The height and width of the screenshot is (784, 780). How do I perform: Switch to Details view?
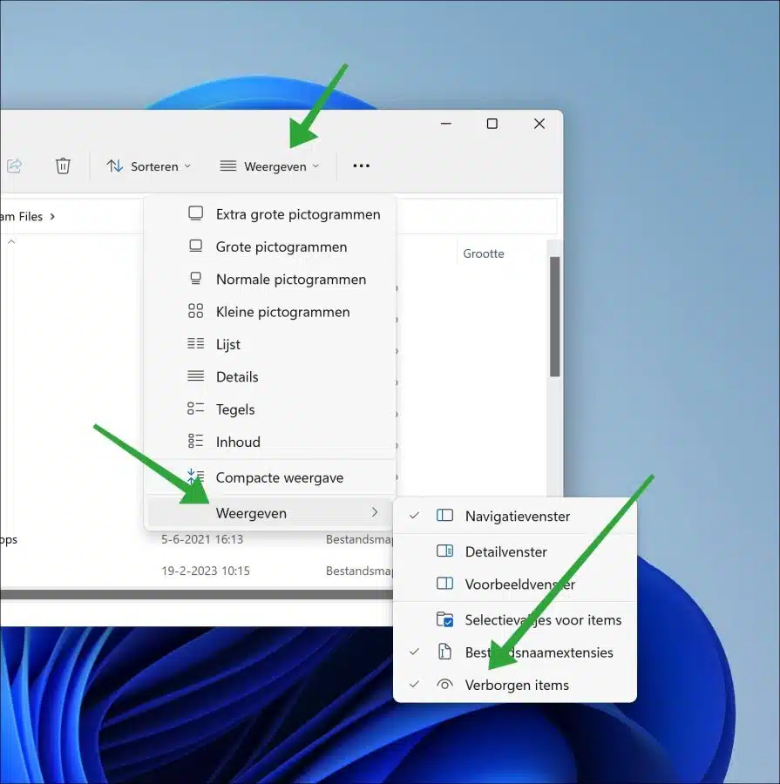pos(270,377)
